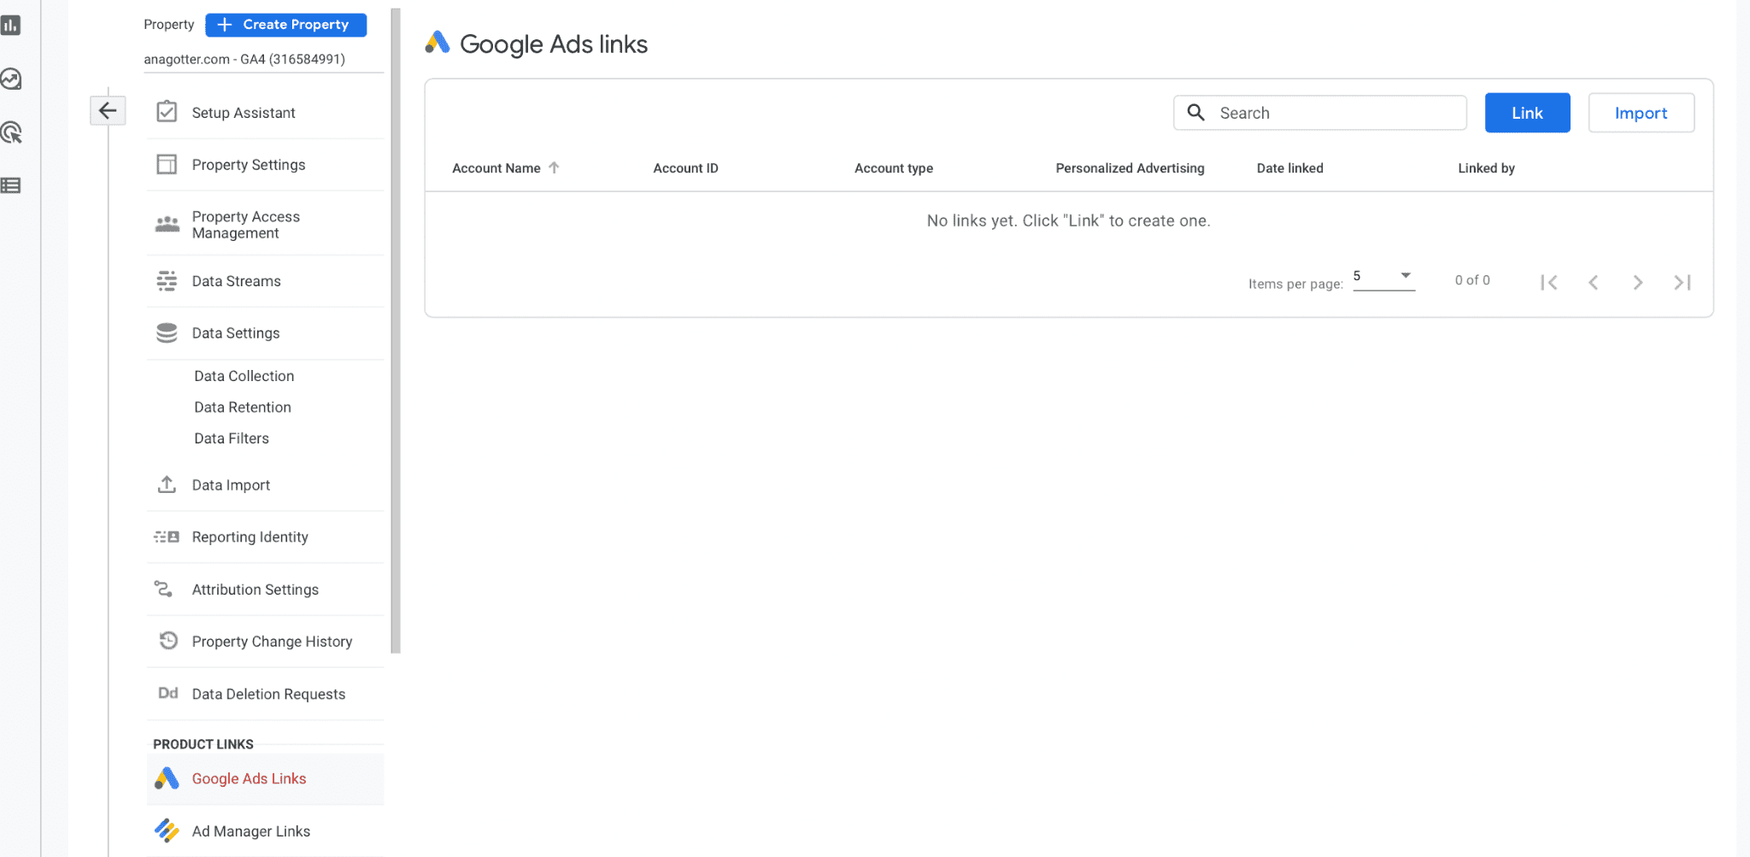
Task: Click the Data Deletion Requests Dd icon
Action: pos(168,693)
